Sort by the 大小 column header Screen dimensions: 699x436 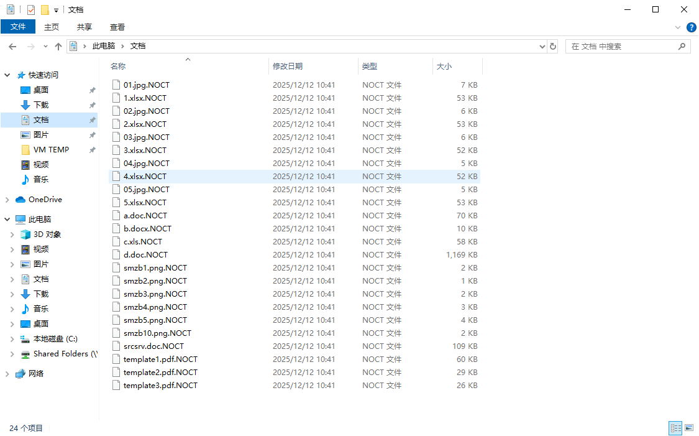[x=444, y=67]
